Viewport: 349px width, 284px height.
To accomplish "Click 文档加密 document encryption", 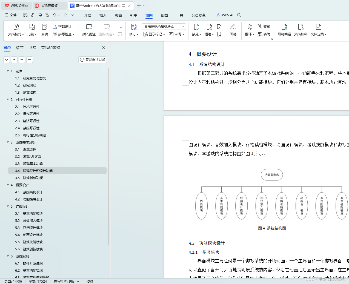I will point(301,30).
